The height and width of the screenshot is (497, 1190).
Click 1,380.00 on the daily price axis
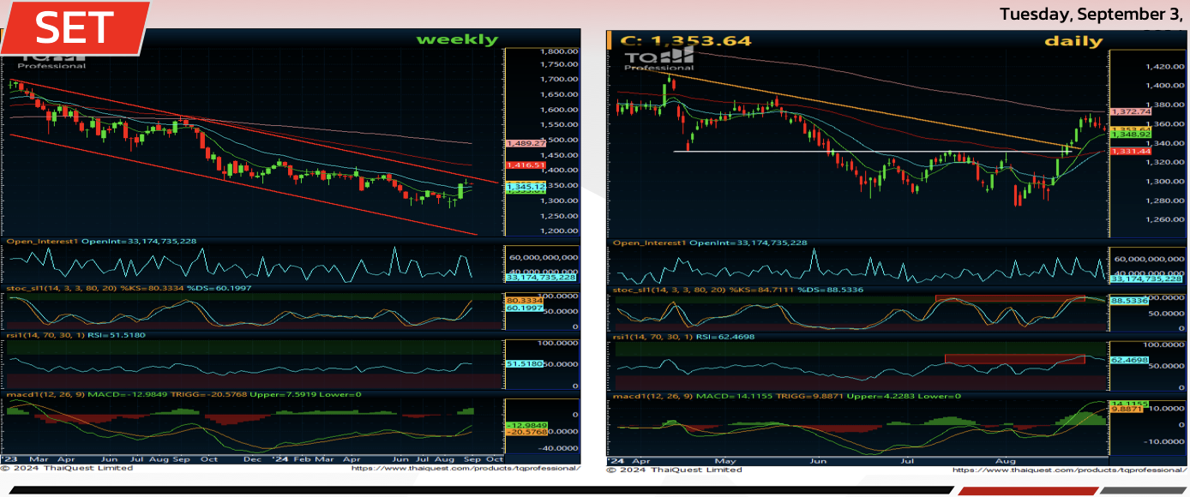coord(1164,105)
